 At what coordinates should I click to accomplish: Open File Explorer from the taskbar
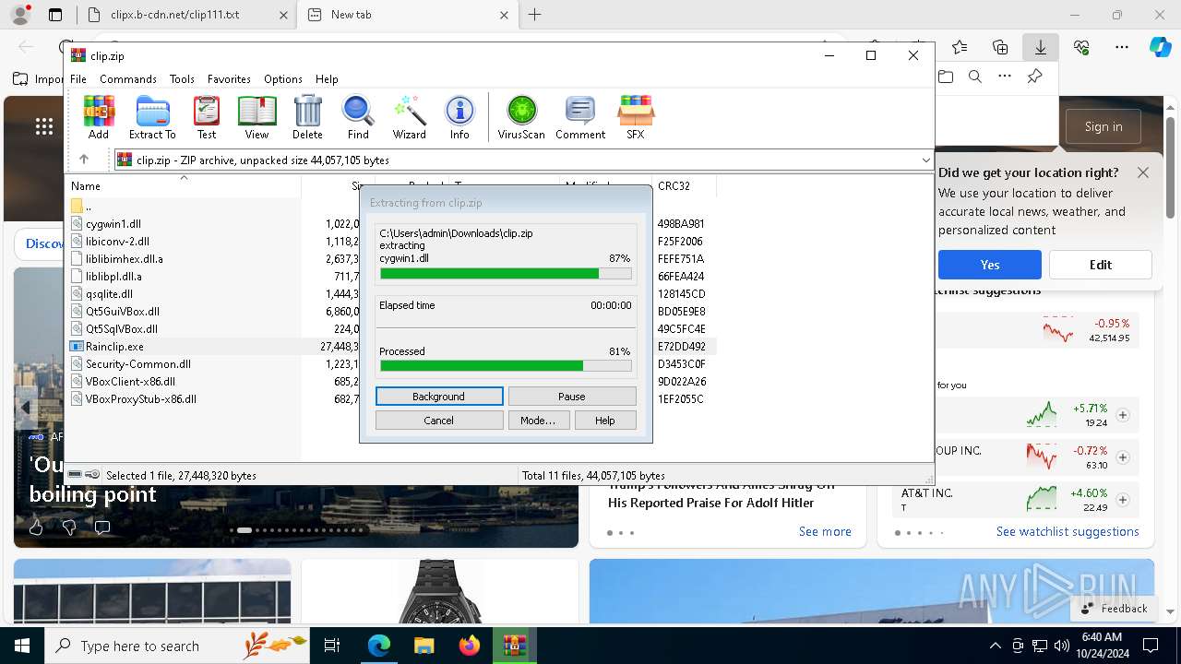(423, 646)
